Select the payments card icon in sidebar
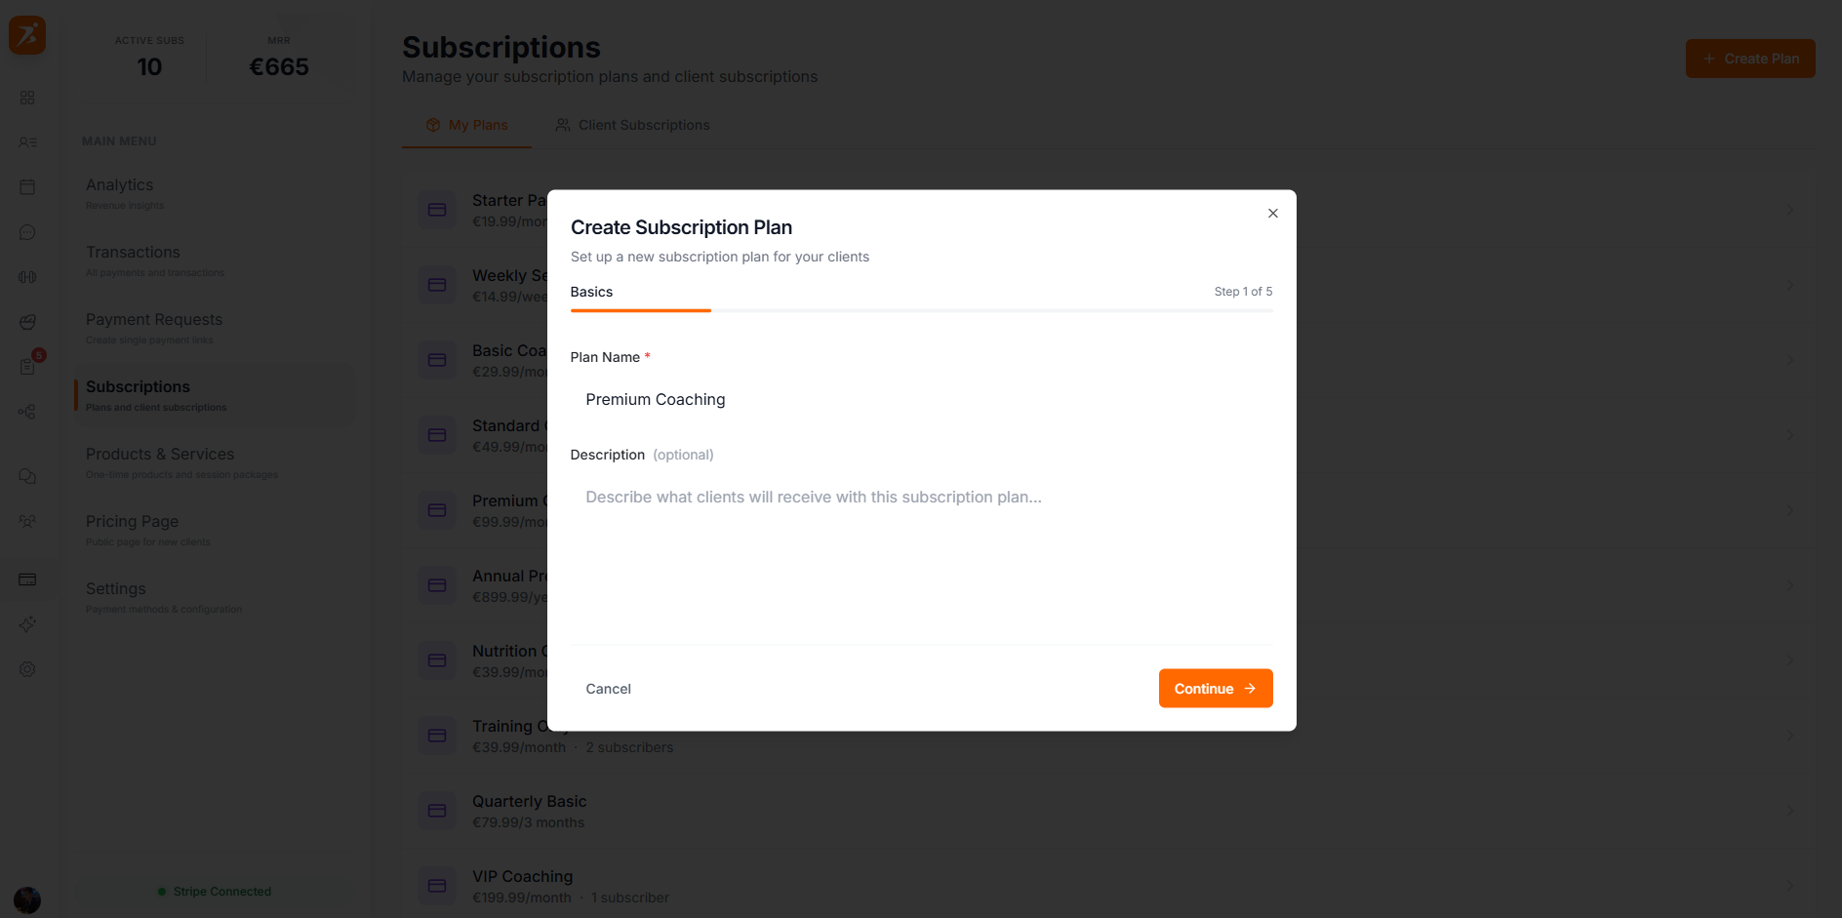 click(27, 579)
